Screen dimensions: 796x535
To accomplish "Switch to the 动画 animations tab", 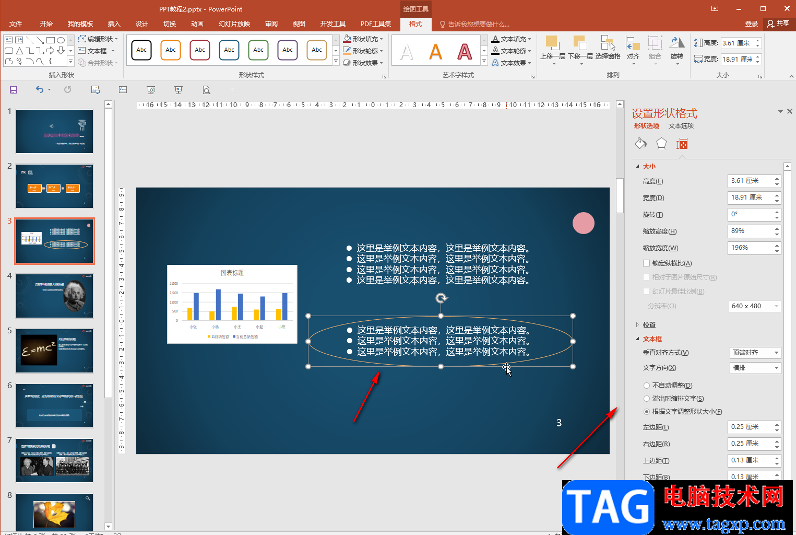I will pyautogui.click(x=197, y=24).
